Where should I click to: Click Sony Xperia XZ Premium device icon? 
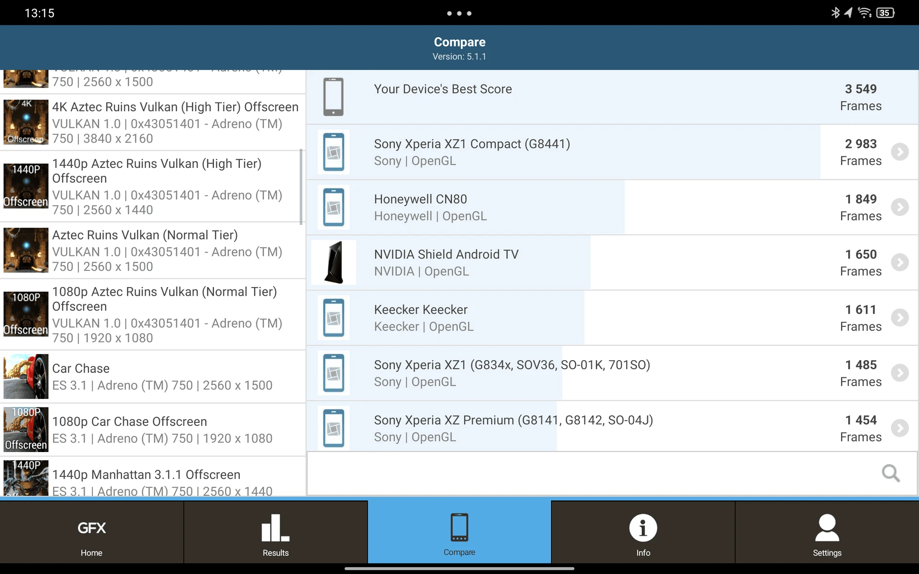point(334,428)
